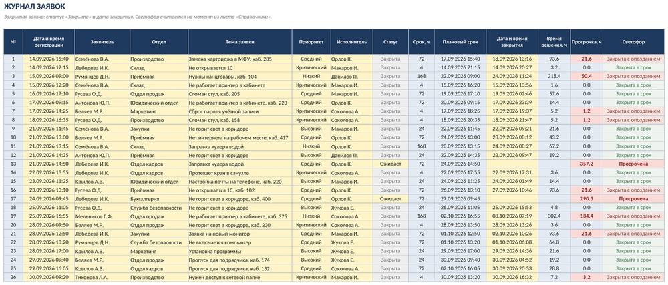
Task: Select the 'Заявитель' column header
Action: click(102, 42)
